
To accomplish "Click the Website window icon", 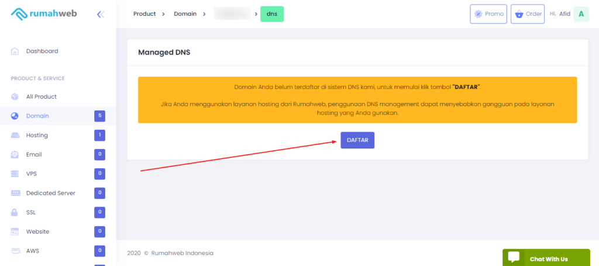I will click(x=15, y=232).
